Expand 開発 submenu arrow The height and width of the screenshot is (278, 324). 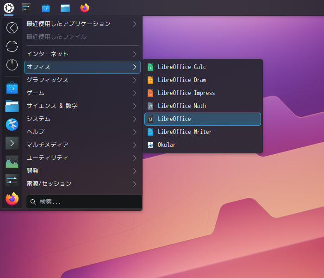click(135, 171)
